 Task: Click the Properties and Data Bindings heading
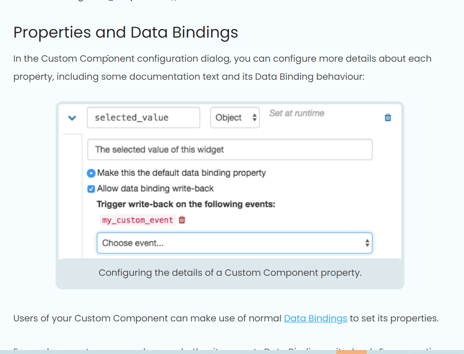point(126,32)
